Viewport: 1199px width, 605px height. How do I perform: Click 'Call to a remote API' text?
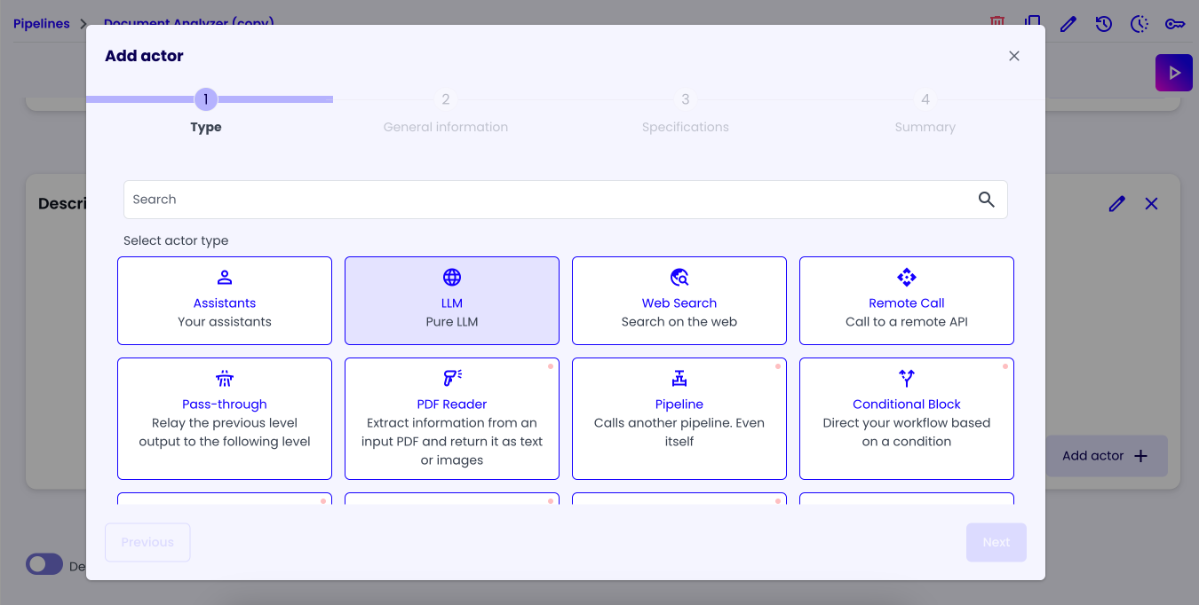(x=907, y=322)
